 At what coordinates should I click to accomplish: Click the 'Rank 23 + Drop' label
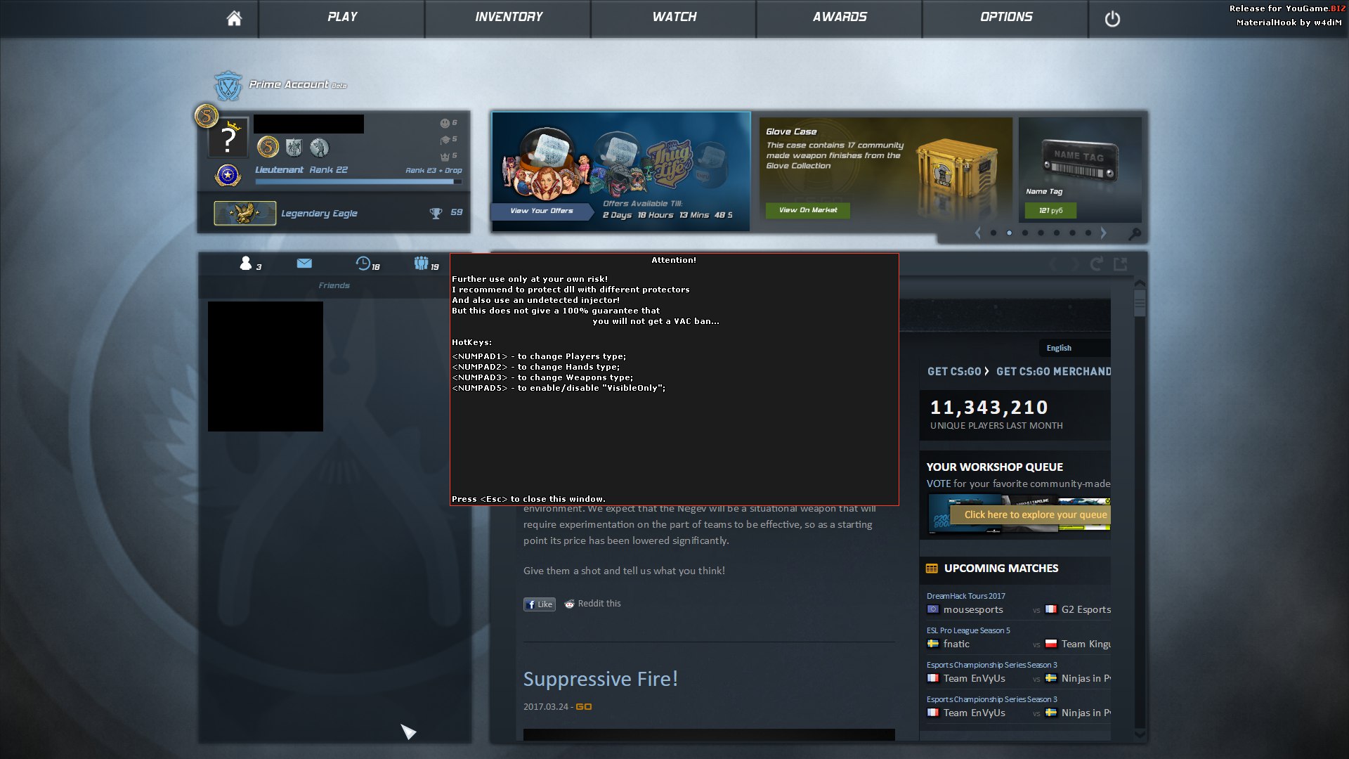[x=434, y=170]
